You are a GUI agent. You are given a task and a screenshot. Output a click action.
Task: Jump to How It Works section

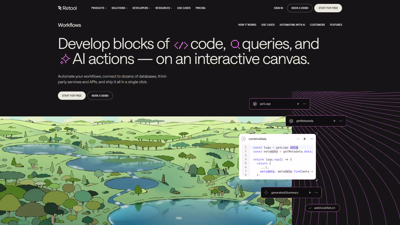247,25
